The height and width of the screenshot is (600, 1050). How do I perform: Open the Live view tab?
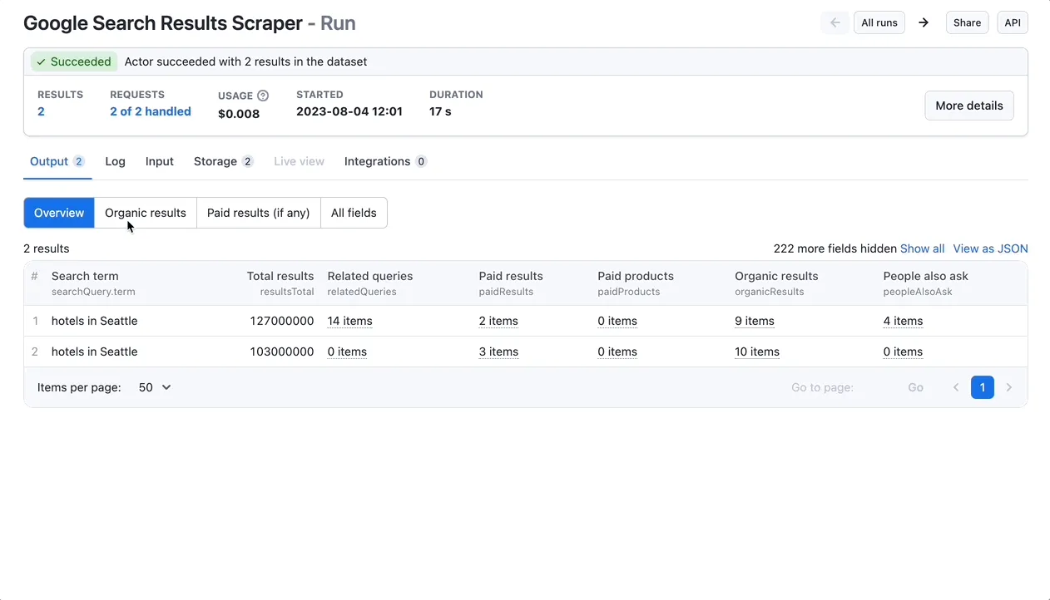(299, 161)
